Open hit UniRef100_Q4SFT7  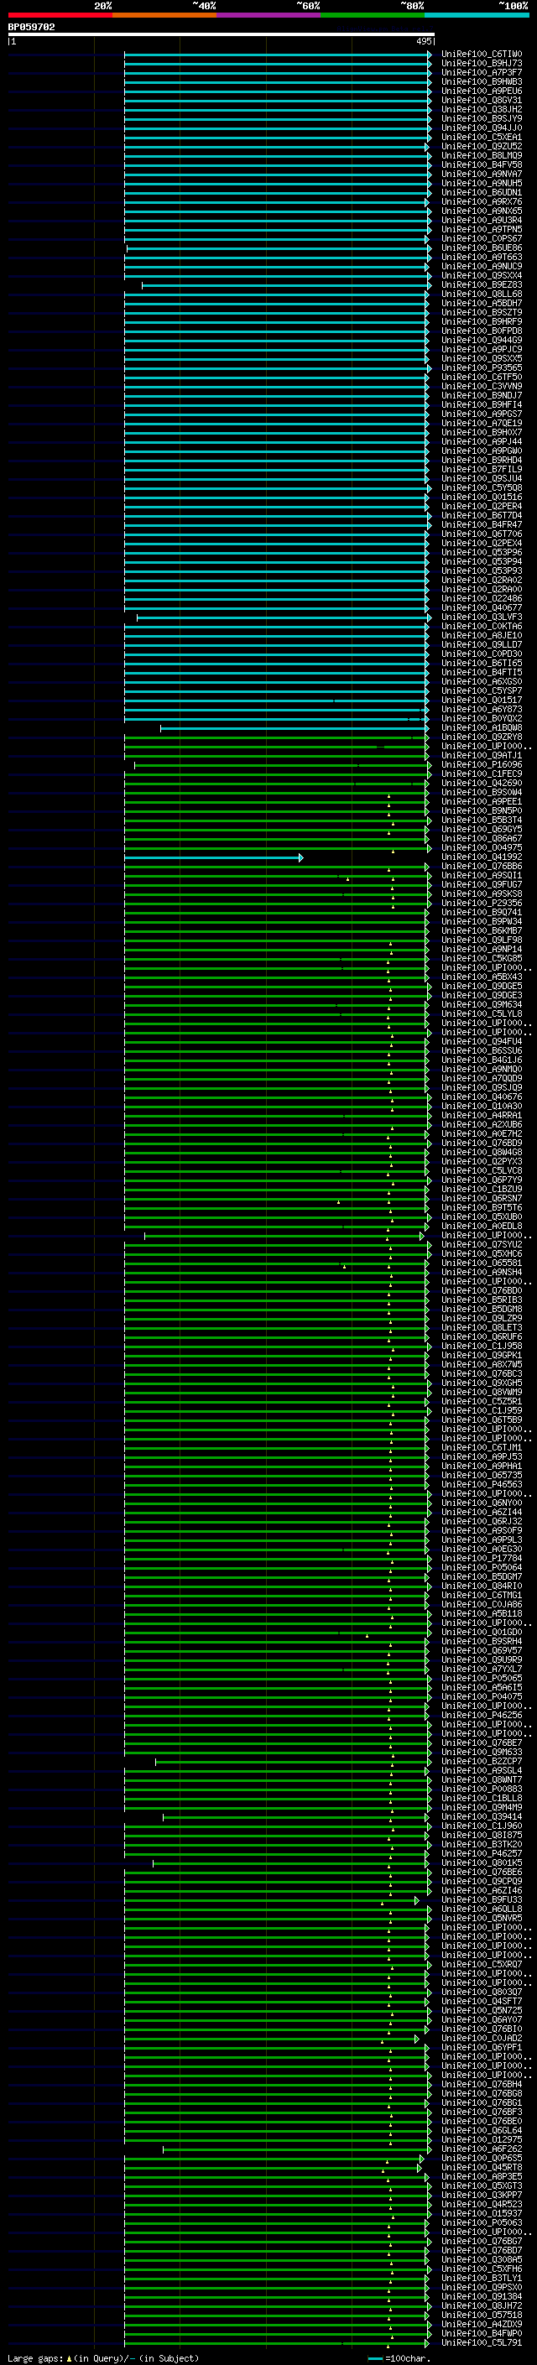482,2002
